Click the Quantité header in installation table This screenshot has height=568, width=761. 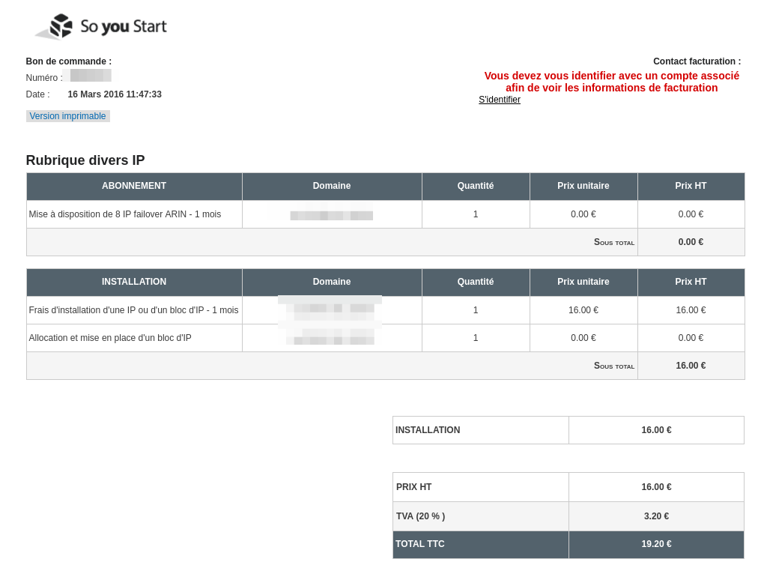click(x=476, y=282)
